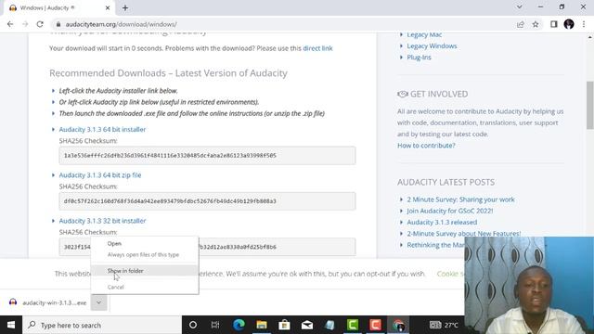The width and height of the screenshot is (594, 334).
Task: Share this page icon in address bar
Action: tap(521, 24)
